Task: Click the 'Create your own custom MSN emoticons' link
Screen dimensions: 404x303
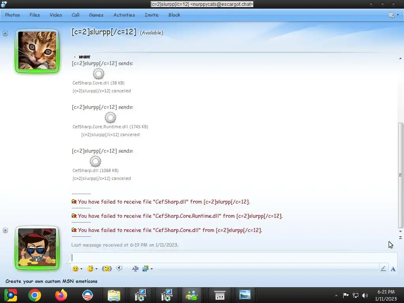Action: pyautogui.click(x=52, y=281)
